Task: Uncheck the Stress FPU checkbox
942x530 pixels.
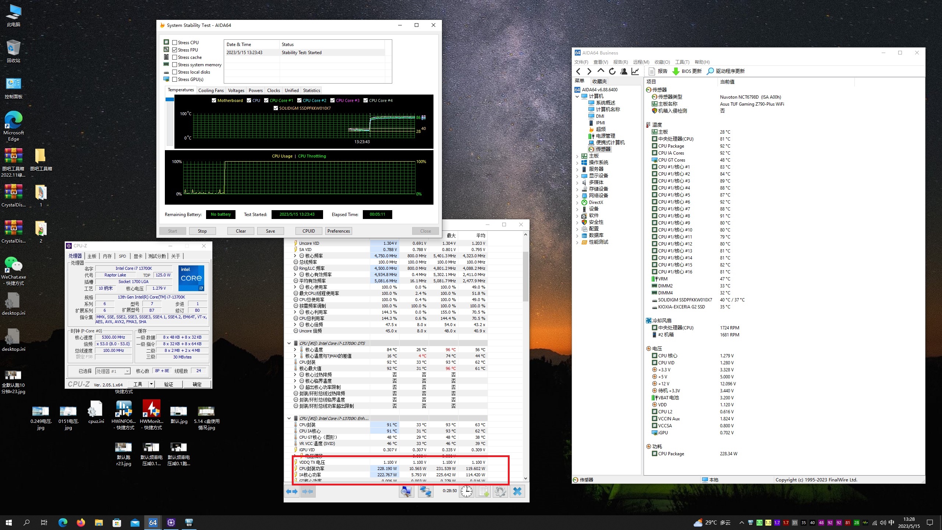Action: coord(175,50)
